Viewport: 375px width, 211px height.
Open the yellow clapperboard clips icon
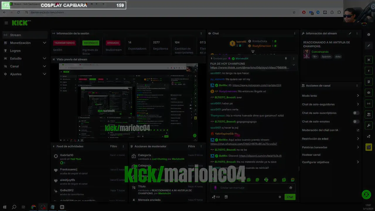tap(369, 147)
